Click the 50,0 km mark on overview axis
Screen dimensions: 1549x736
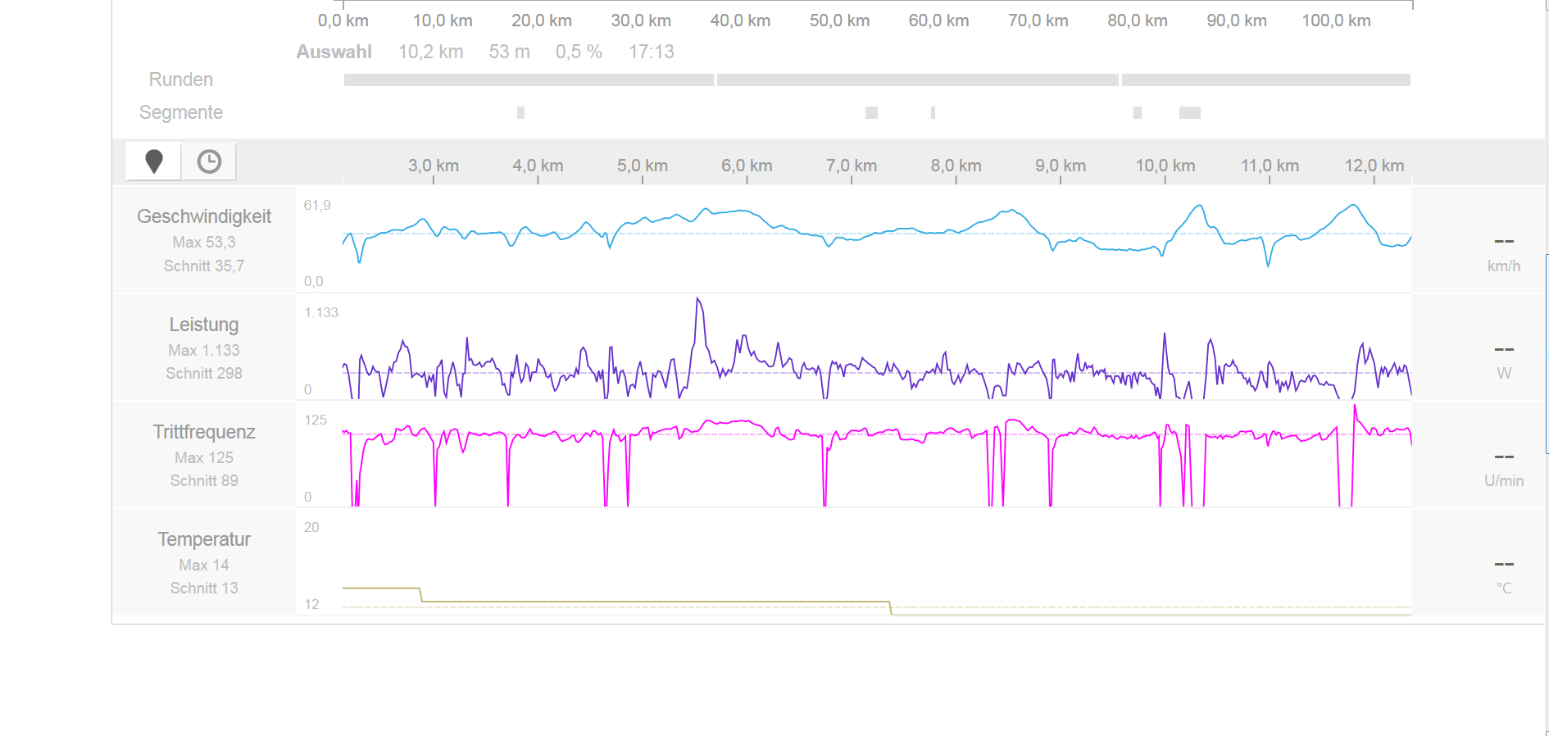click(x=839, y=20)
